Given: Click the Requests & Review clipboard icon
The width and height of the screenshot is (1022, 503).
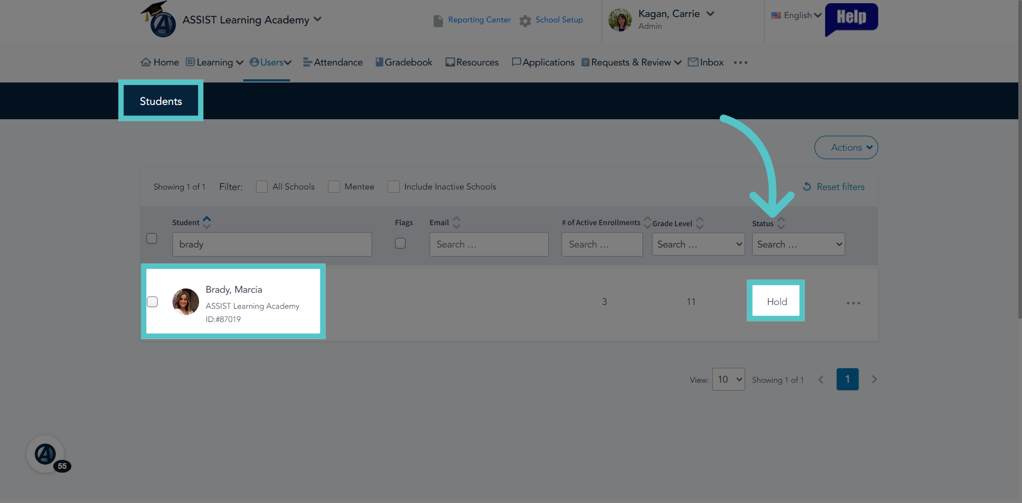Looking at the screenshot, I should pos(586,62).
